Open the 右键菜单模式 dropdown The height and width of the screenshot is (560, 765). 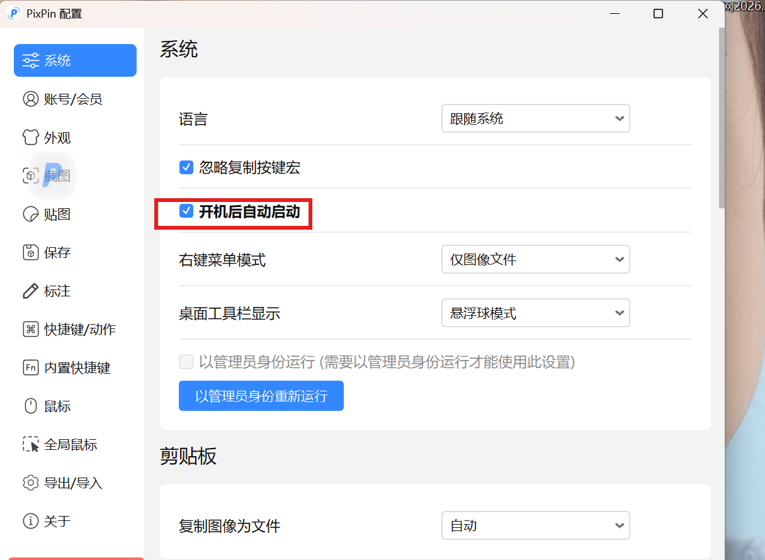[535, 259]
